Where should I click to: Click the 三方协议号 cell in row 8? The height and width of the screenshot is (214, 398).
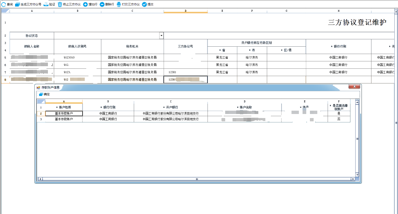[185, 79]
